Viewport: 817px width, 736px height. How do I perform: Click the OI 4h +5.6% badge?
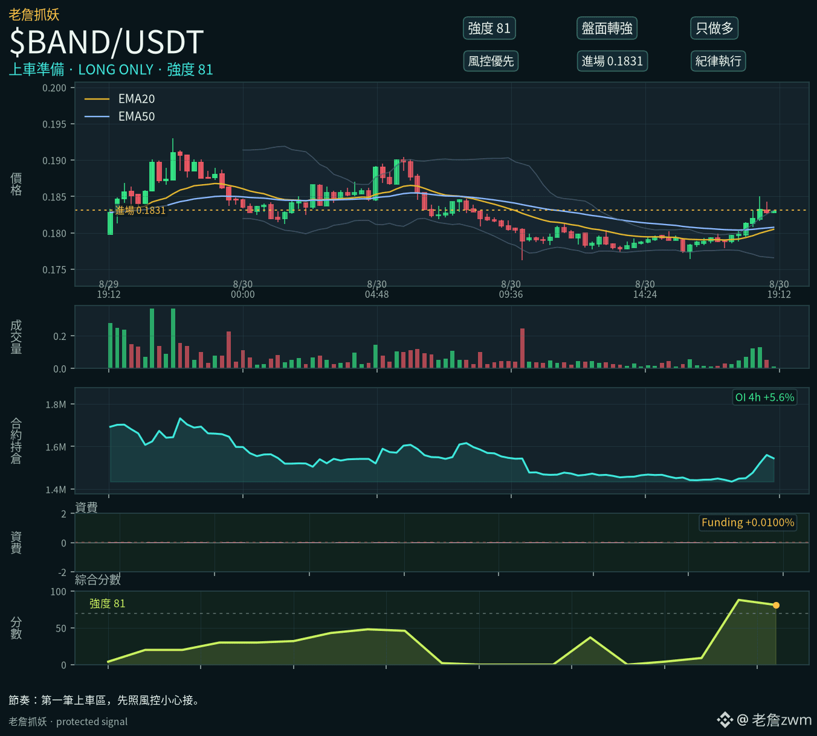click(764, 397)
